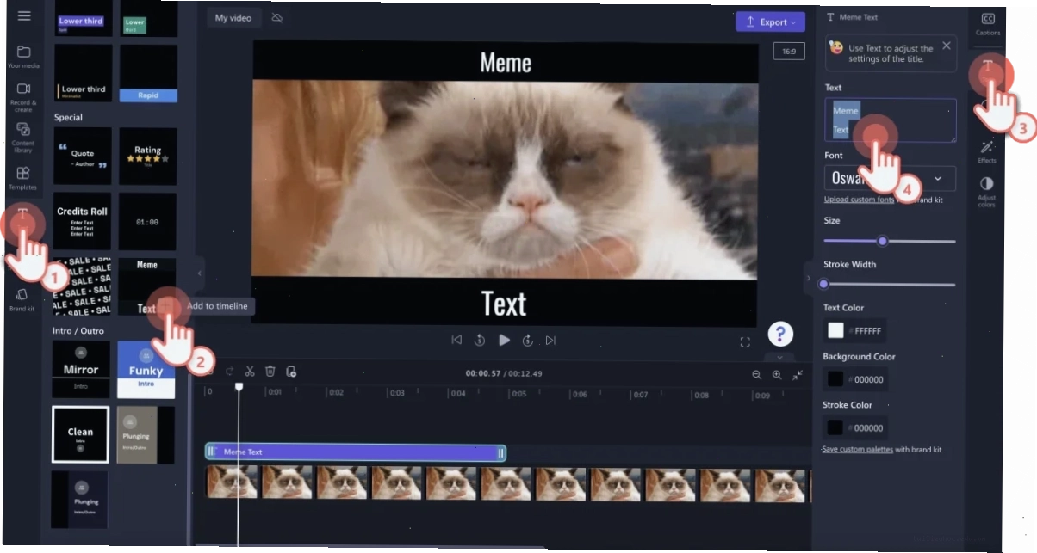
Task: Select the My video title tab
Action: [233, 18]
